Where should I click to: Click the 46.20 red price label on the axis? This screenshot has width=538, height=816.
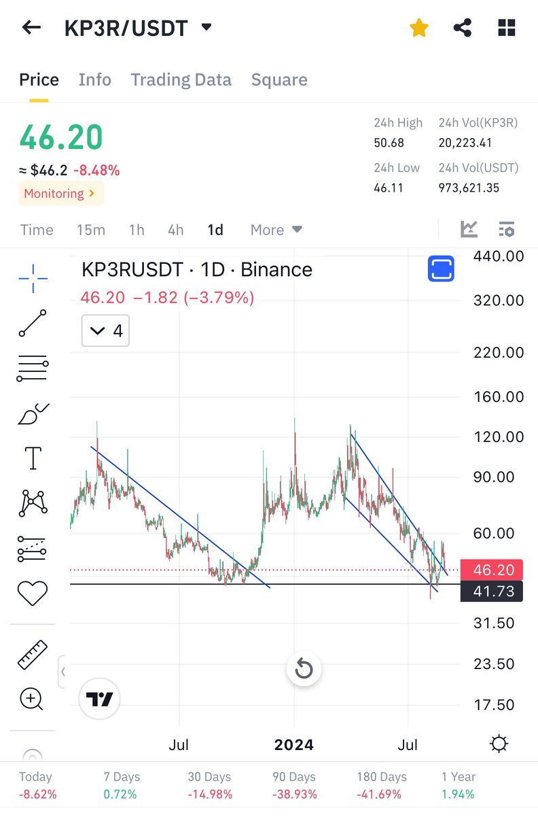pos(492,570)
